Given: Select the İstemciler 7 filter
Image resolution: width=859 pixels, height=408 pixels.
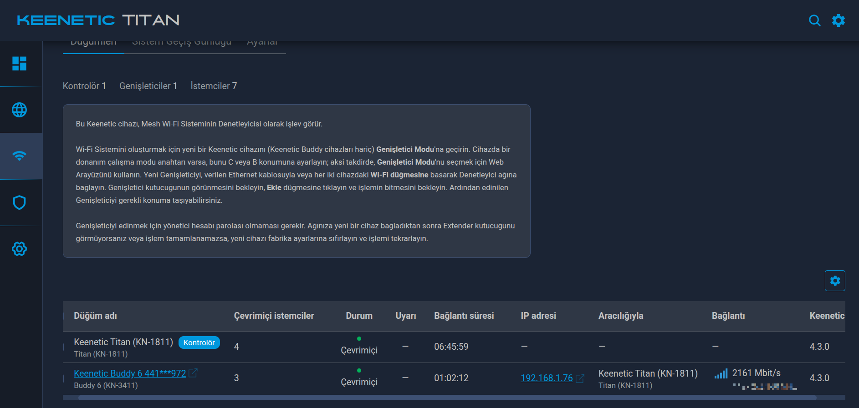Looking at the screenshot, I should 214,86.
